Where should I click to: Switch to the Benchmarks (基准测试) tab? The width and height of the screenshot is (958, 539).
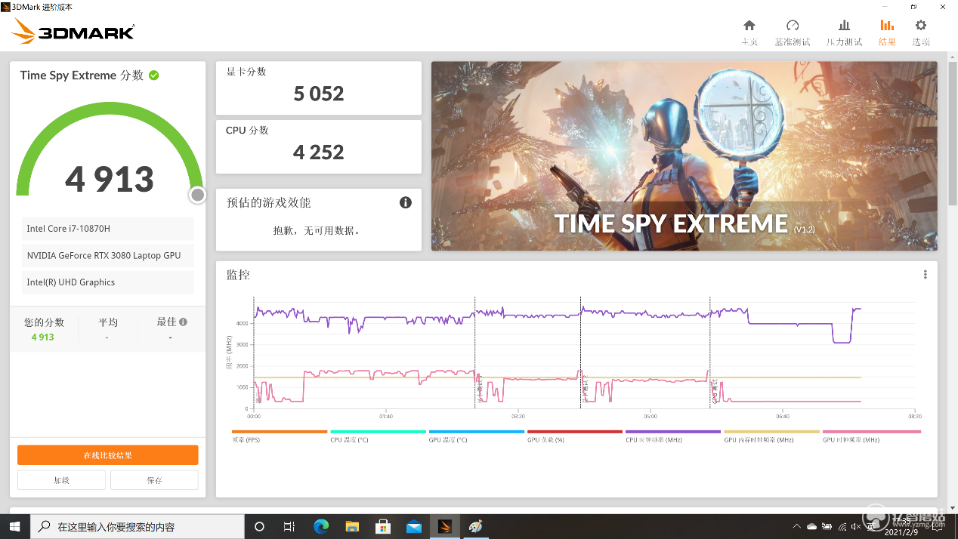click(x=793, y=32)
